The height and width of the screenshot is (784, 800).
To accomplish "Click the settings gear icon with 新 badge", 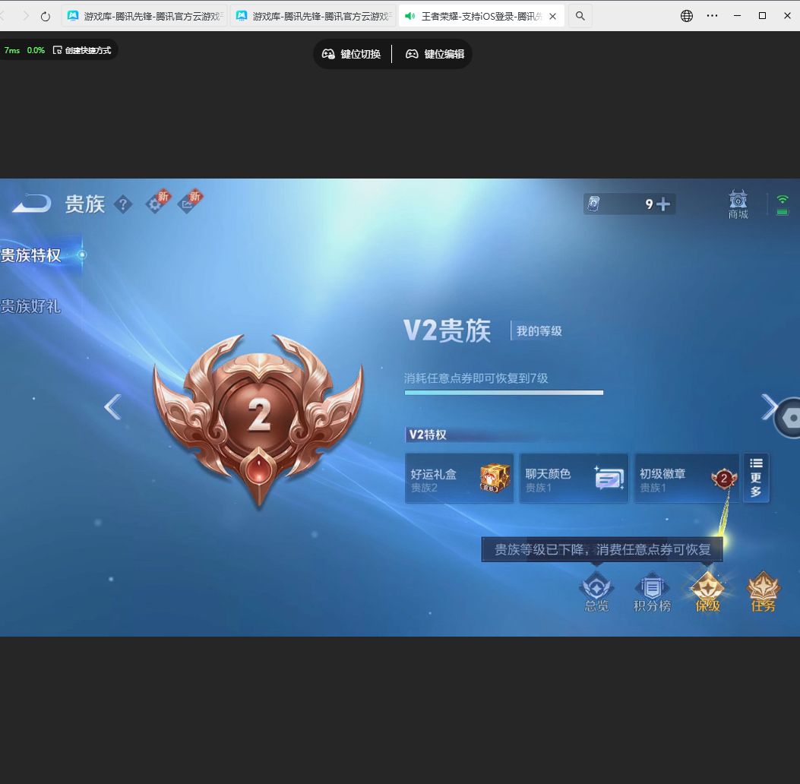I will tap(156, 204).
